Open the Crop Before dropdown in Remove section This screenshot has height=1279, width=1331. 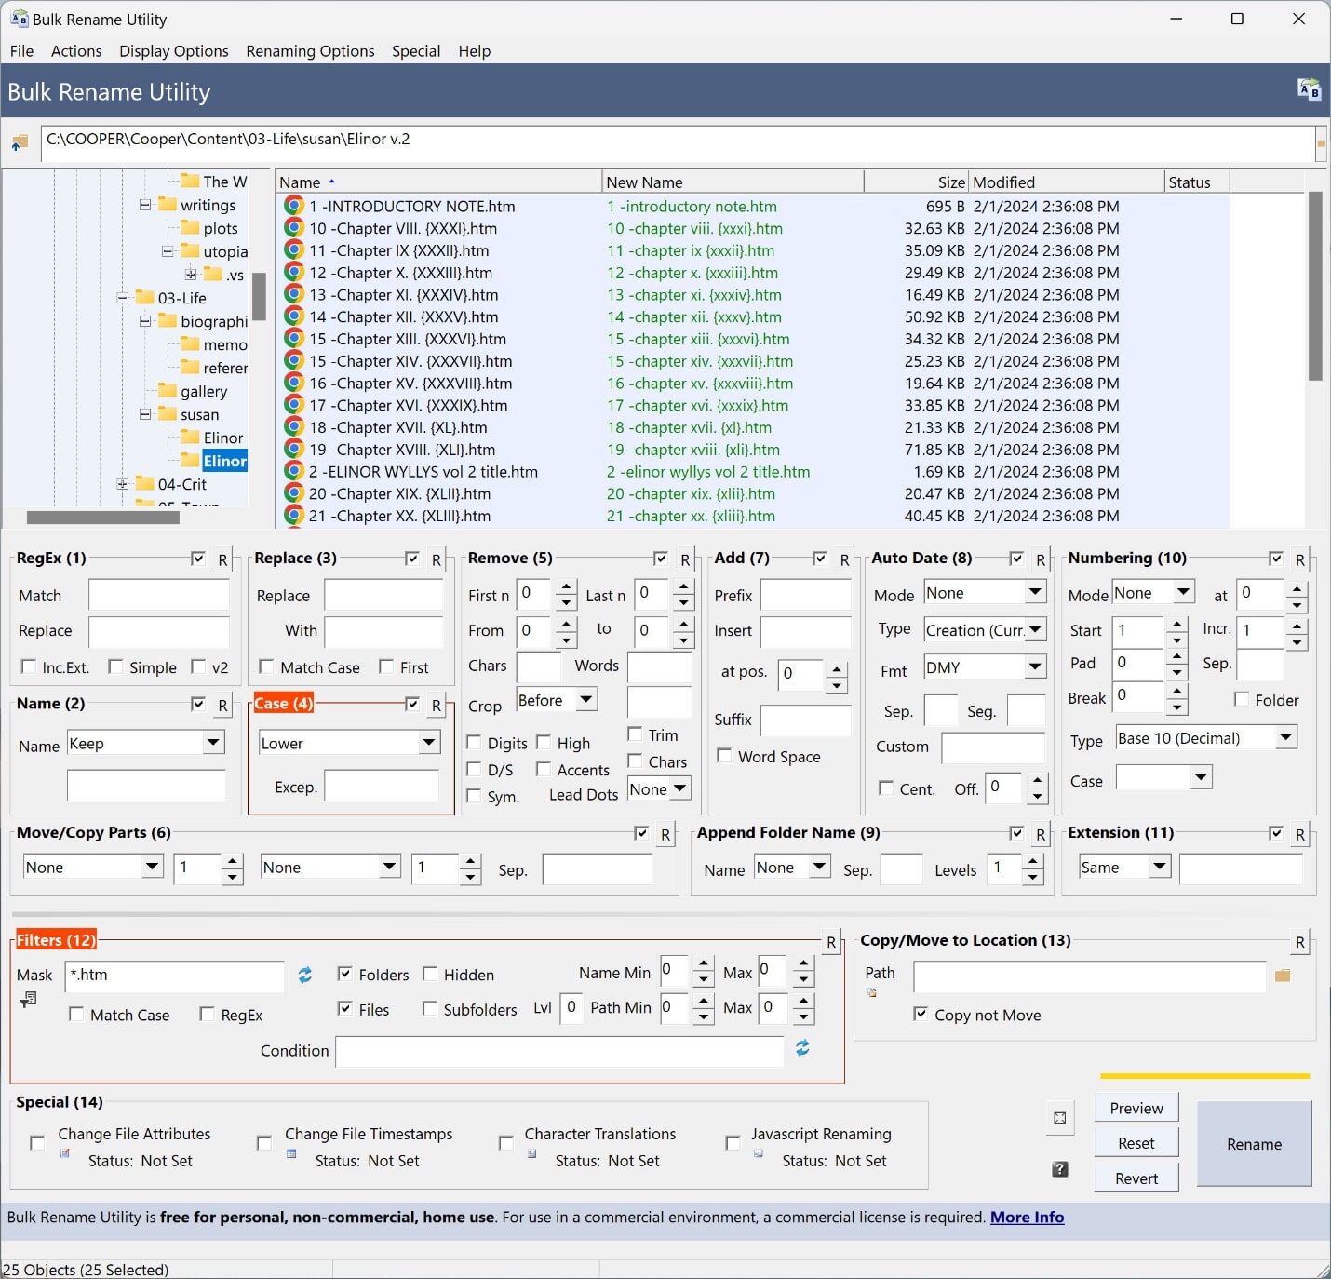click(585, 699)
